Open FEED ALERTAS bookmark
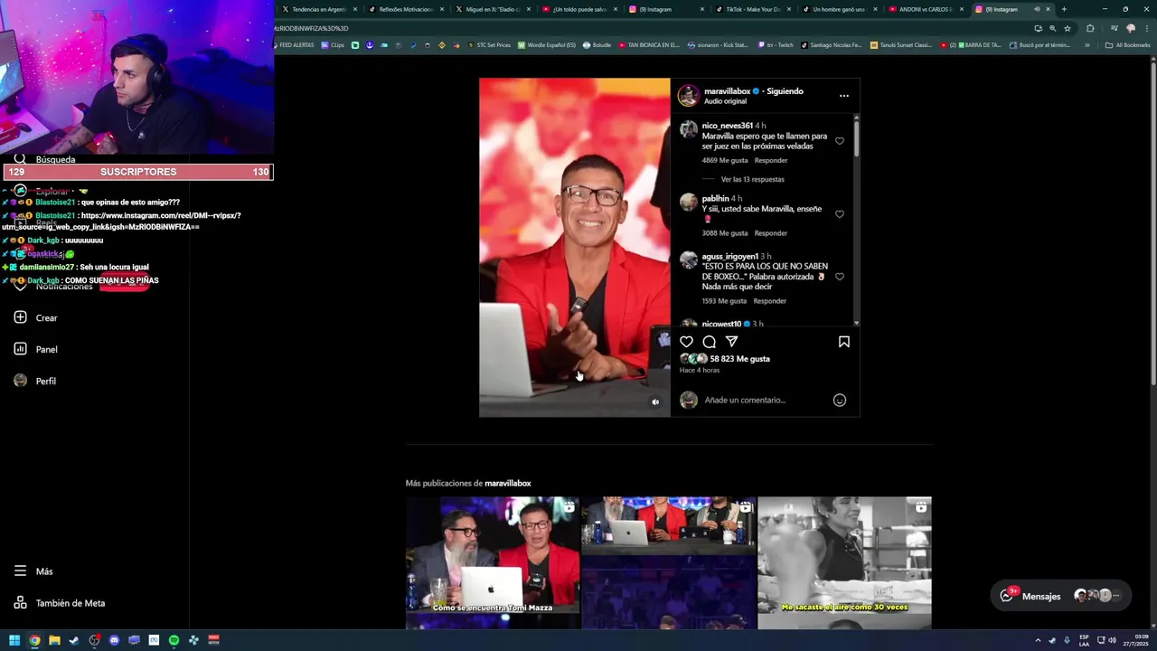This screenshot has width=1157, height=651. coord(294,44)
